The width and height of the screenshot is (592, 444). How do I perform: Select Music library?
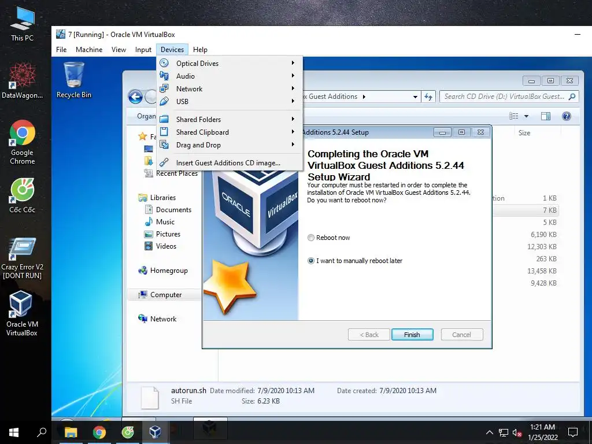tap(160, 221)
